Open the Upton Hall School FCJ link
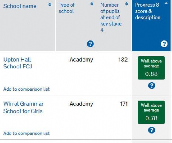Image resolution: width=172 pixels, height=143 pixels. 18,63
